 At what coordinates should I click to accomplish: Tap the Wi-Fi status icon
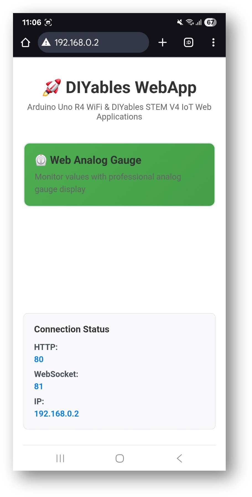pos(190,22)
